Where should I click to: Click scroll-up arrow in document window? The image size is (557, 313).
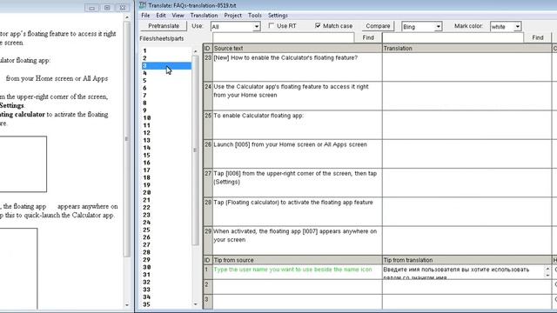[127, 17]
